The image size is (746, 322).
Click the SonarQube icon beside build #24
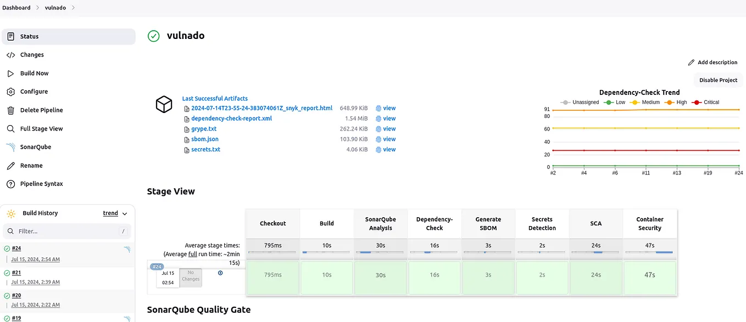pyautogui.click(x=127, y=250)
